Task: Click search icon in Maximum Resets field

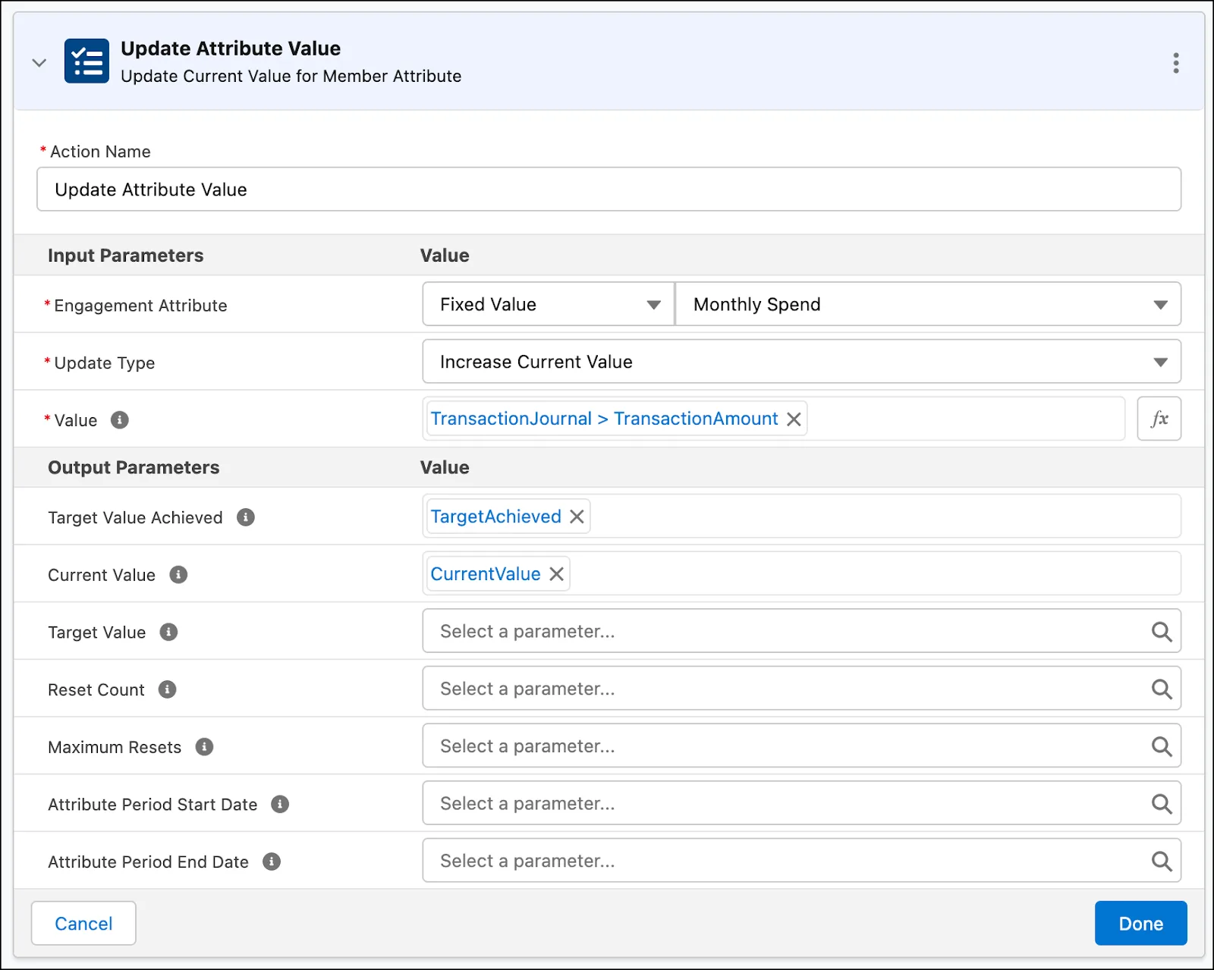Action: 1162,747
